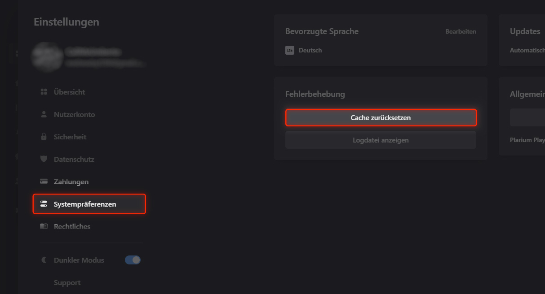The image size is (545, 294).
Task: Open the Datenschutz settings page
Action: (x=74, y=159)
